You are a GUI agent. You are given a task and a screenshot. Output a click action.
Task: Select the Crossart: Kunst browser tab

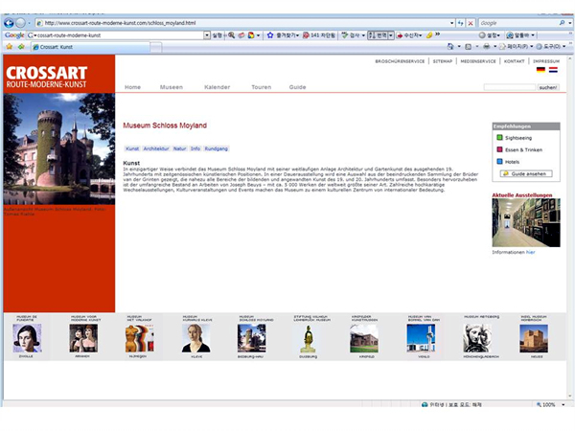click(91, 47)
